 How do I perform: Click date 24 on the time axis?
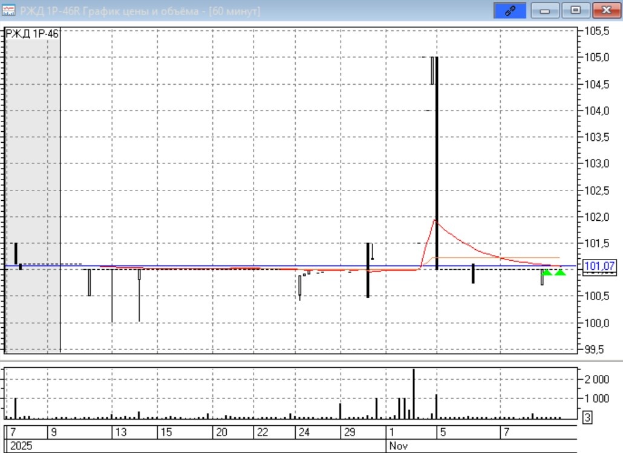[x=304, y=432]
